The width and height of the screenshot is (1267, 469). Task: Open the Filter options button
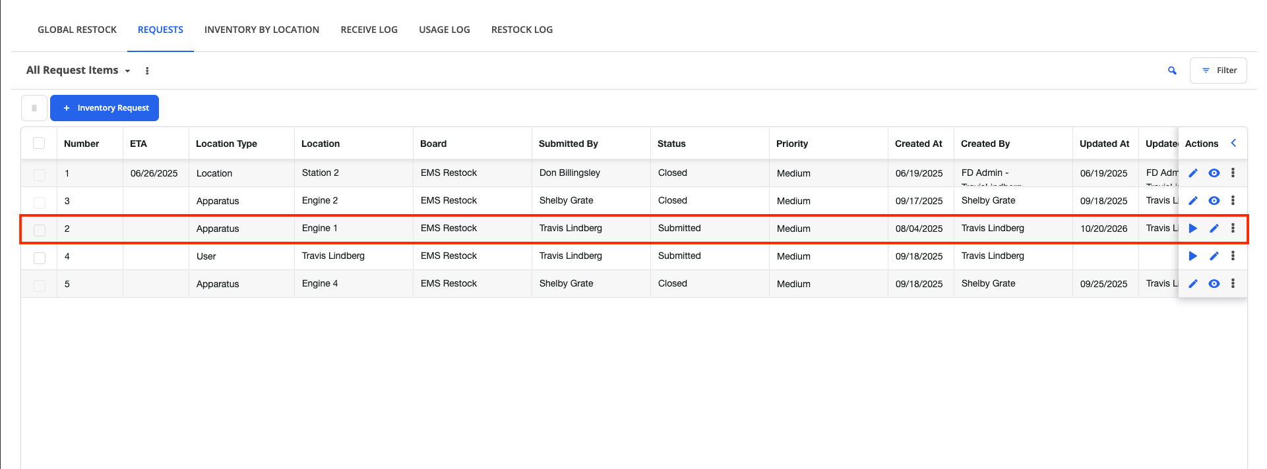click(x=1218, y=70)
